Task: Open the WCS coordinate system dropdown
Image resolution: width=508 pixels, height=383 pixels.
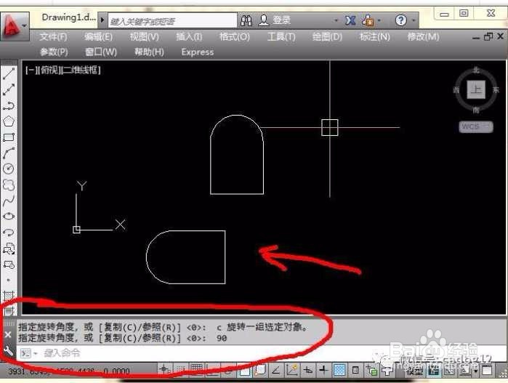Action: 476,126
